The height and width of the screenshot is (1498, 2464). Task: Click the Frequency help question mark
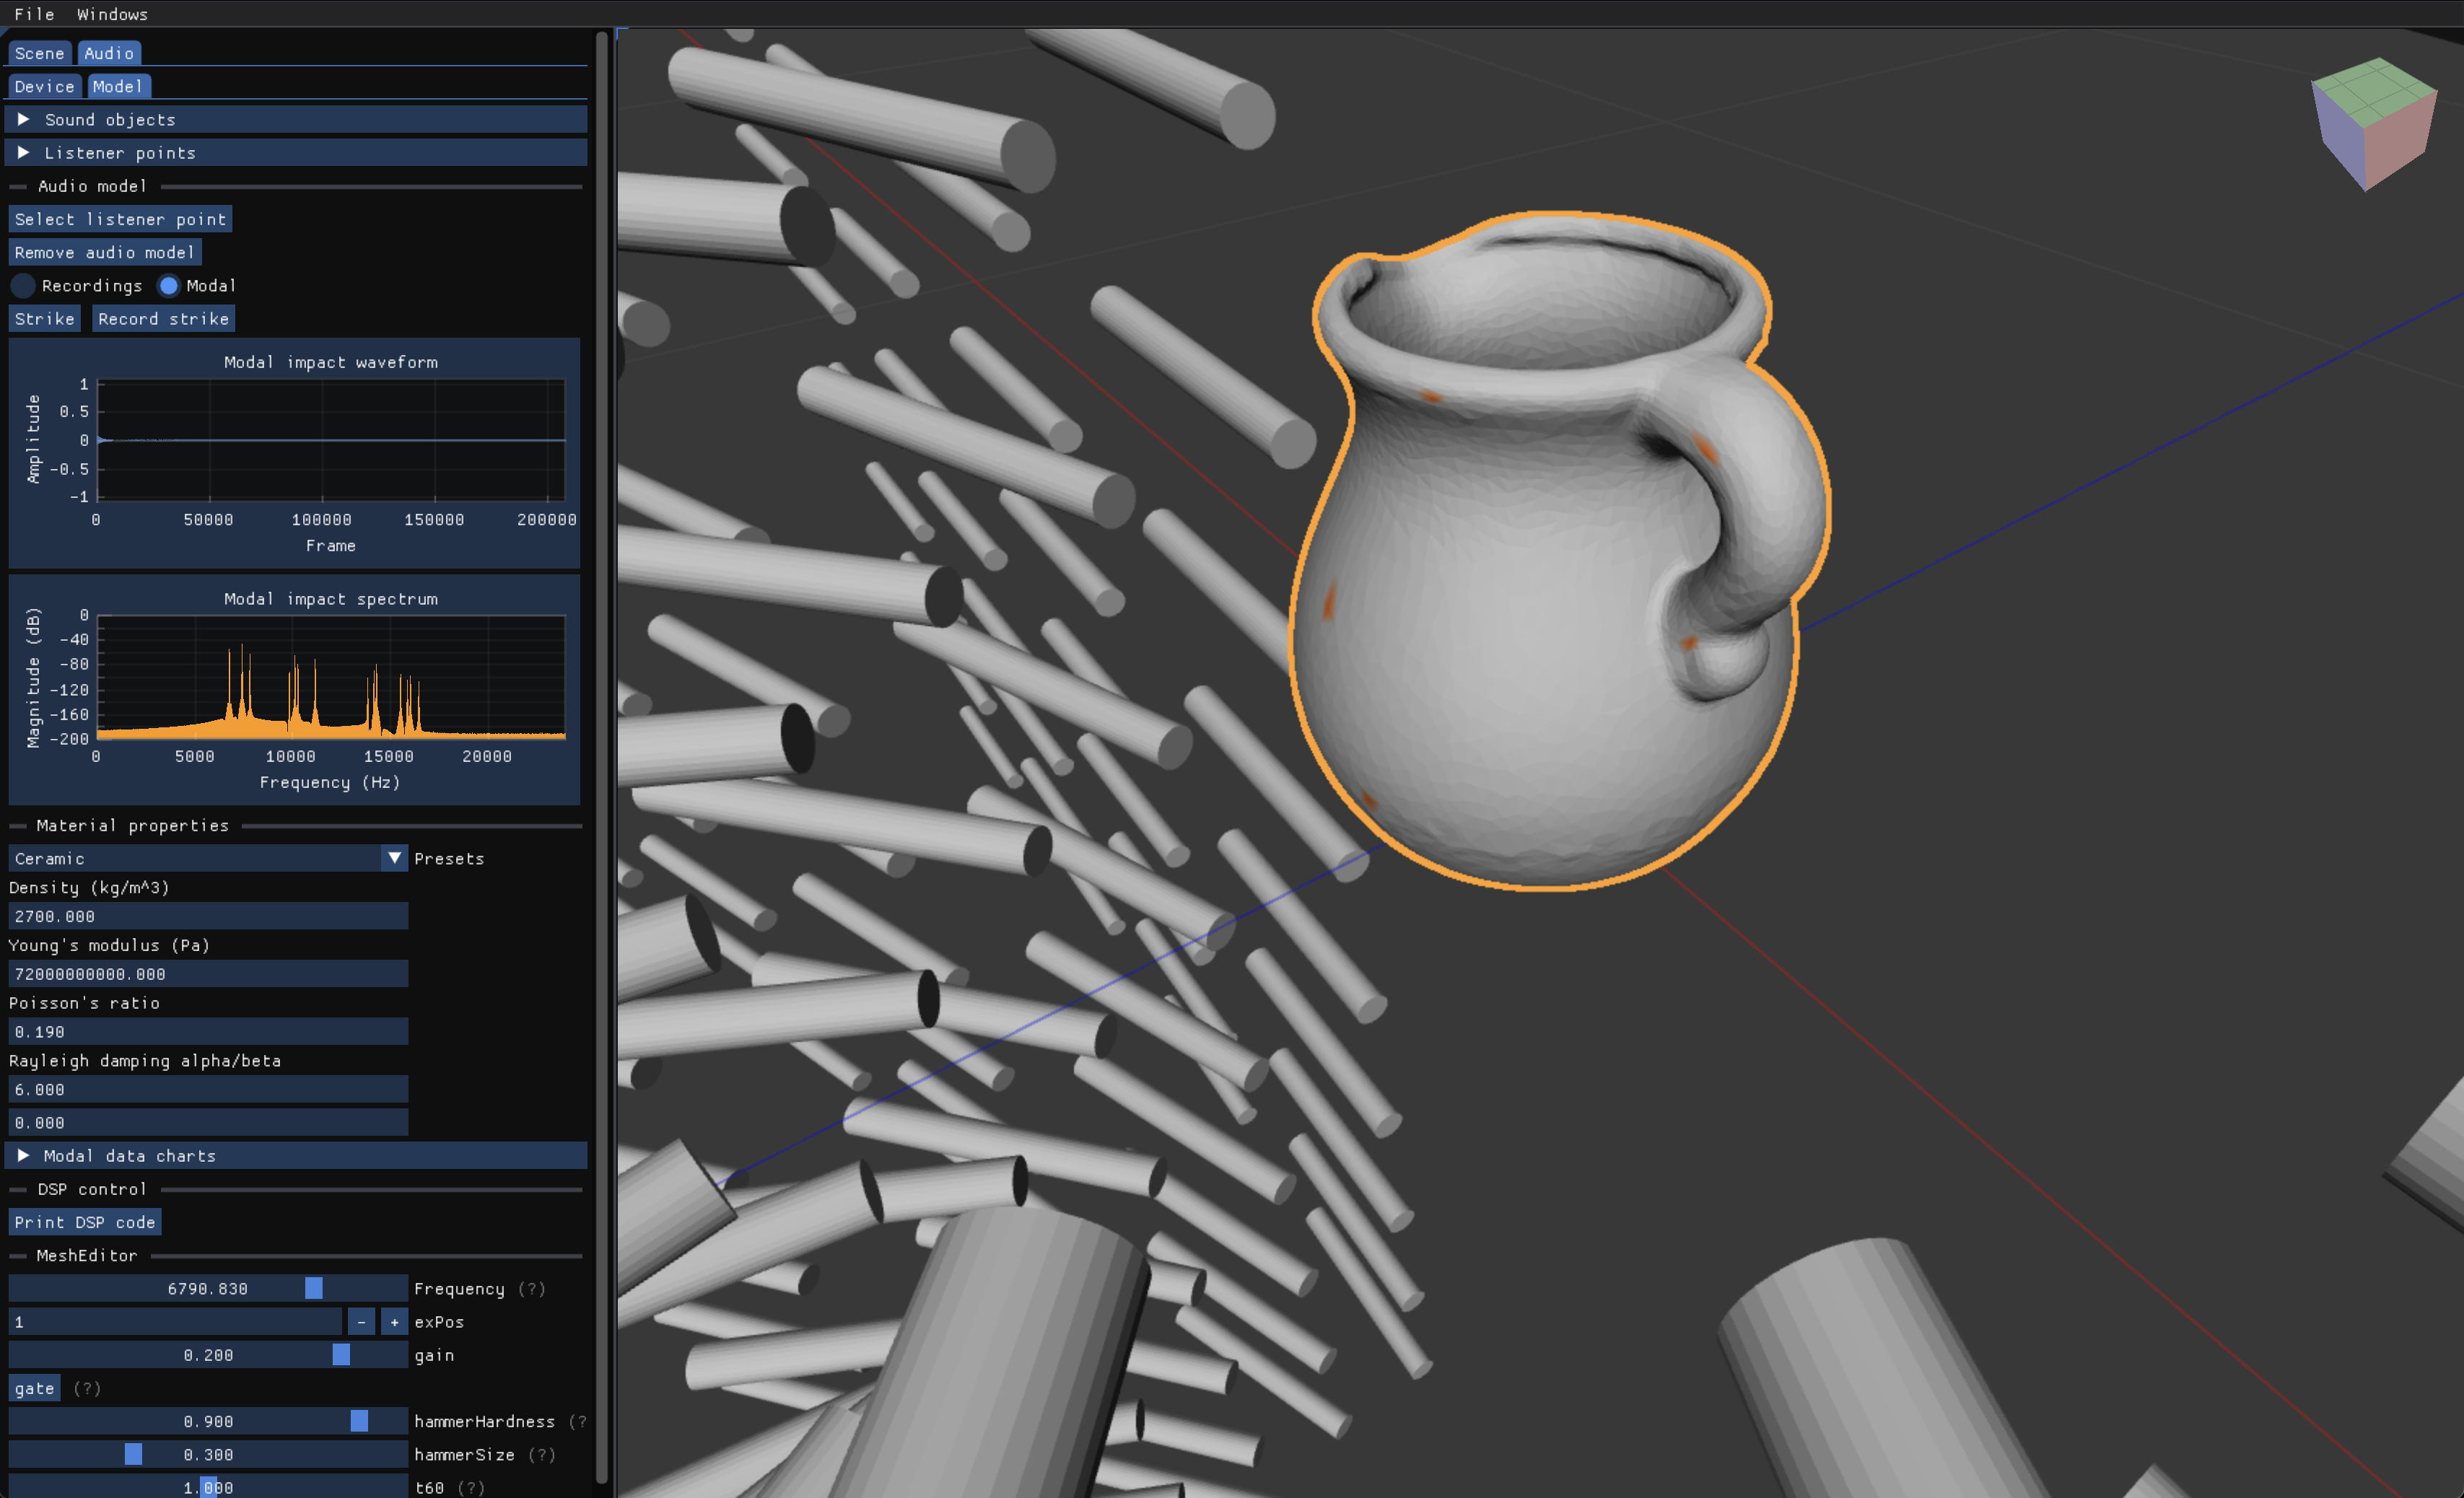tap(531, 1289)
